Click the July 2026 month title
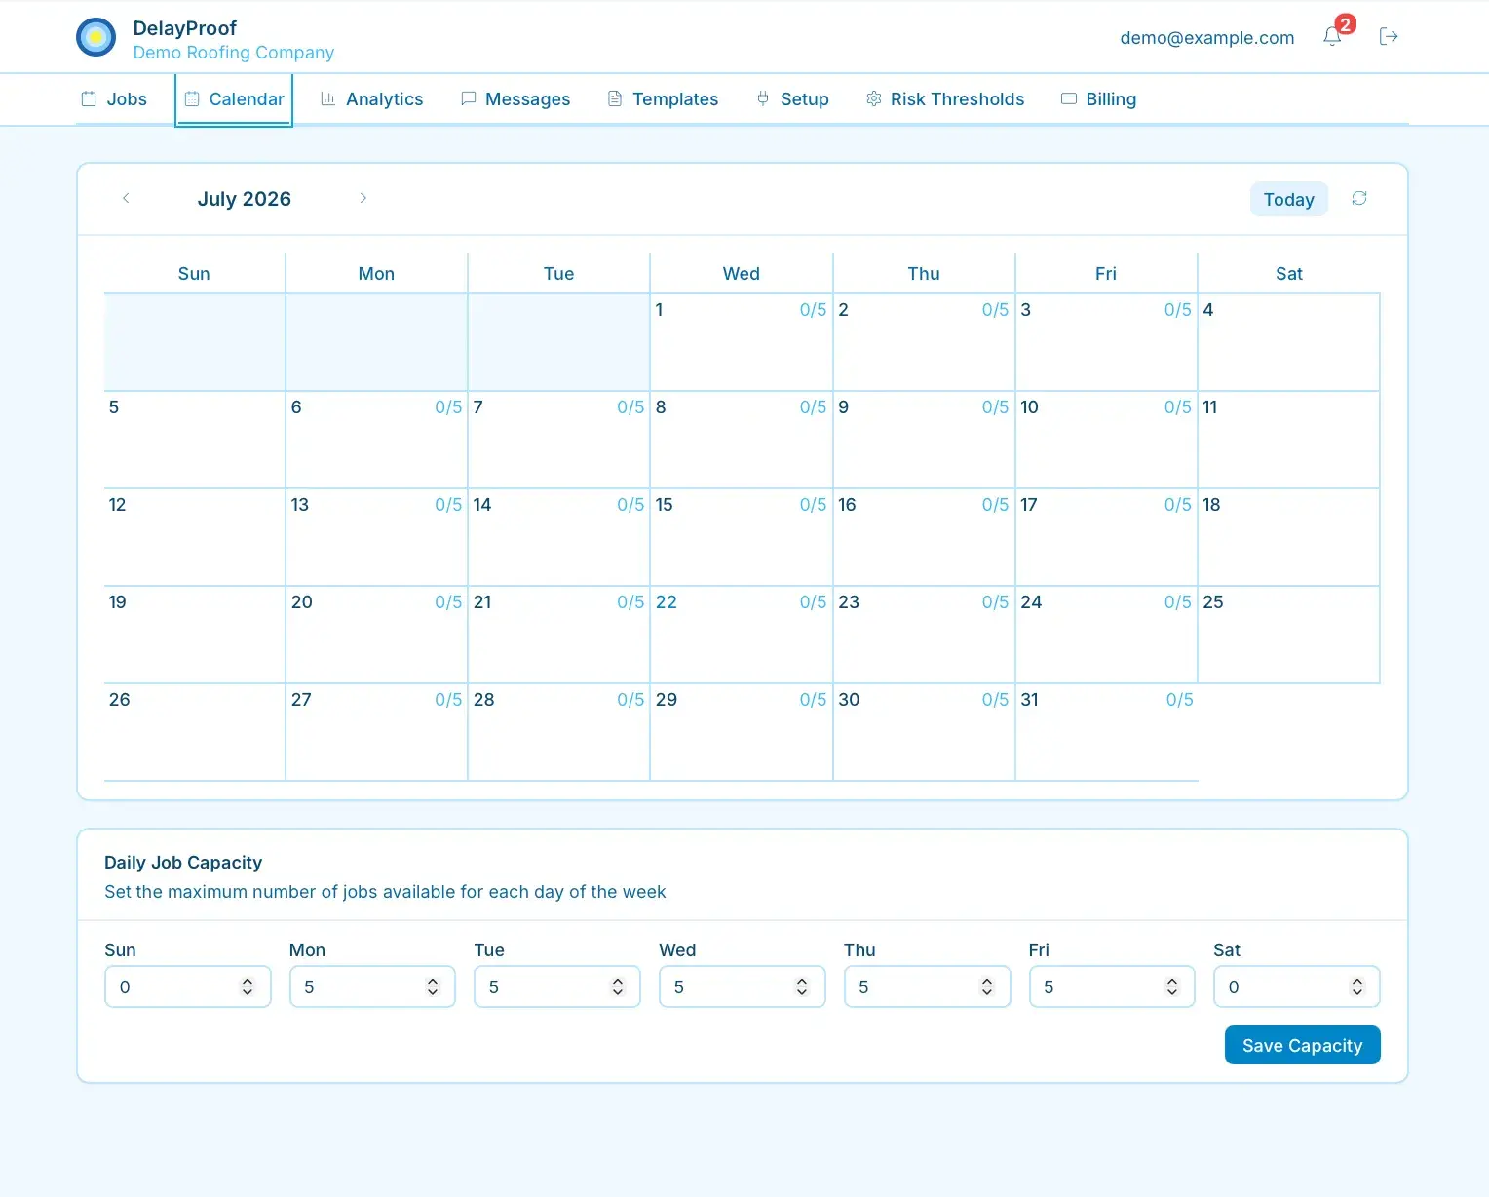This screenshot has width=1489, height=1197. point(245,199)
